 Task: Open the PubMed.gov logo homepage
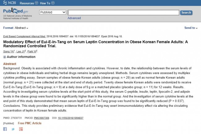click(x=16, y=11)
